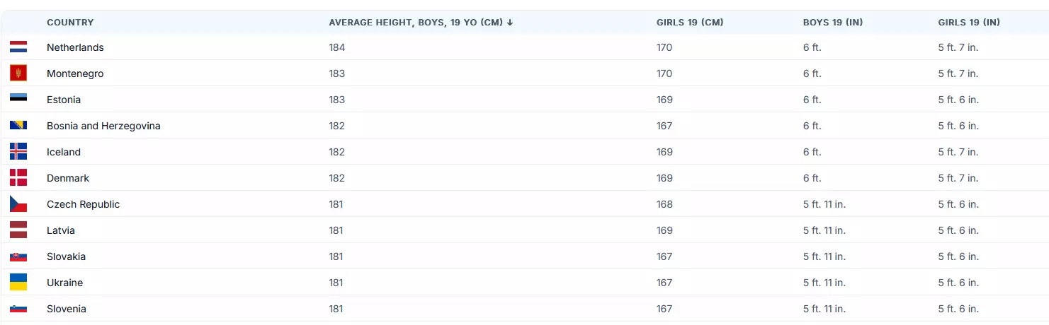
Task: Sort table by Girls 19 (IN) header
Action: click(969, 23)
